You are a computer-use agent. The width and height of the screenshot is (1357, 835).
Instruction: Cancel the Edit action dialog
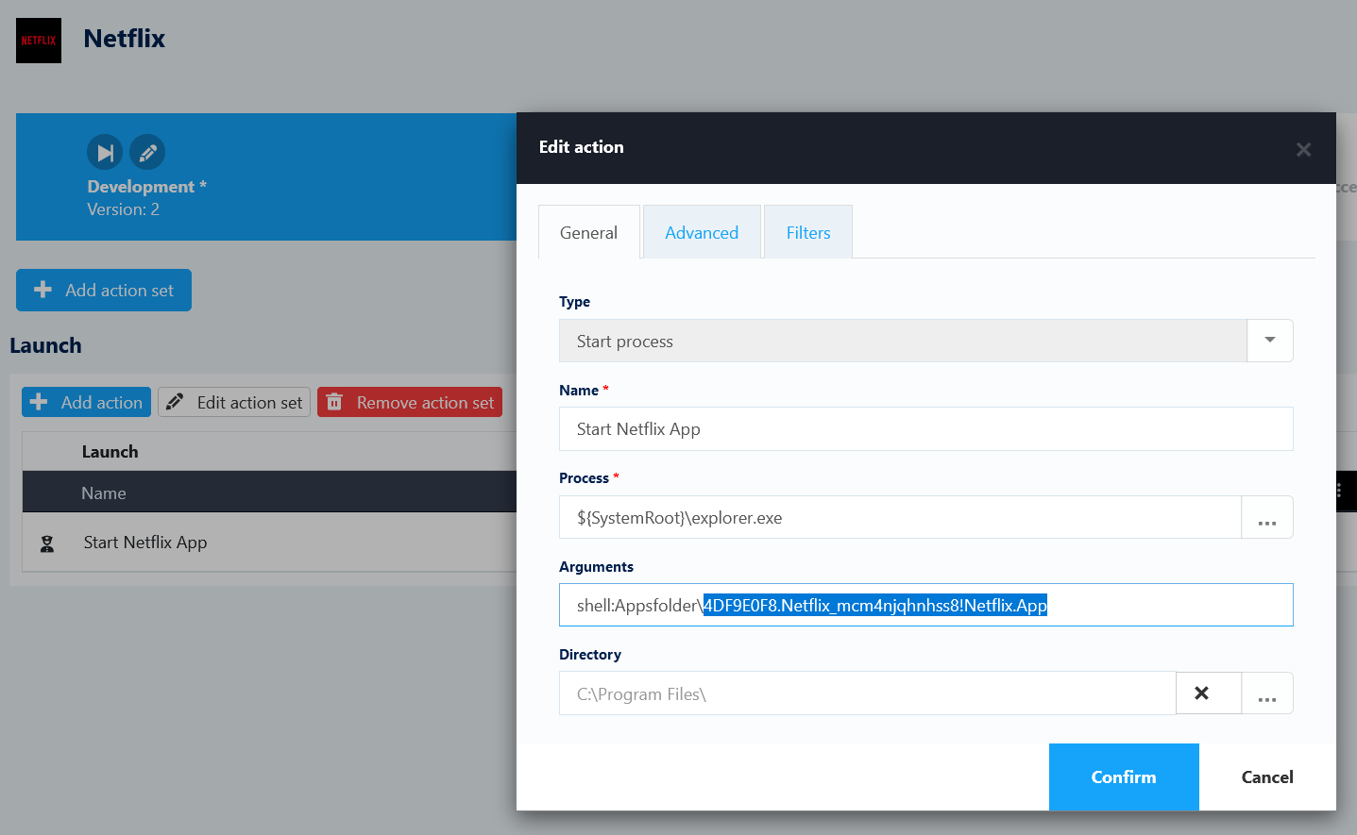pos(1267,777)
